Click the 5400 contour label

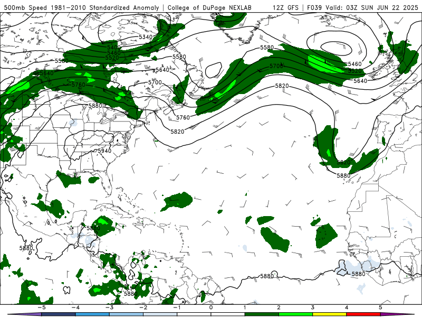pyautogui.click(x=114, y=48)
